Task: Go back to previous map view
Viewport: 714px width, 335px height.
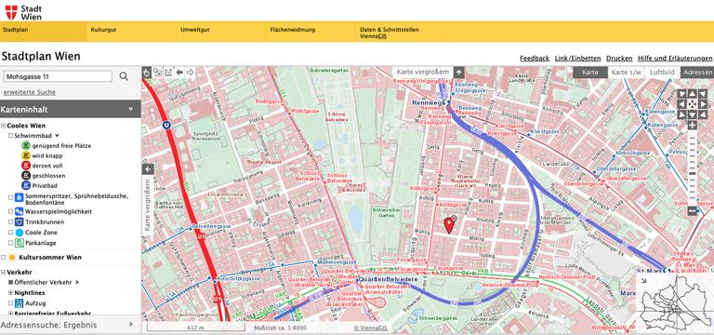Action: [179, 72]
